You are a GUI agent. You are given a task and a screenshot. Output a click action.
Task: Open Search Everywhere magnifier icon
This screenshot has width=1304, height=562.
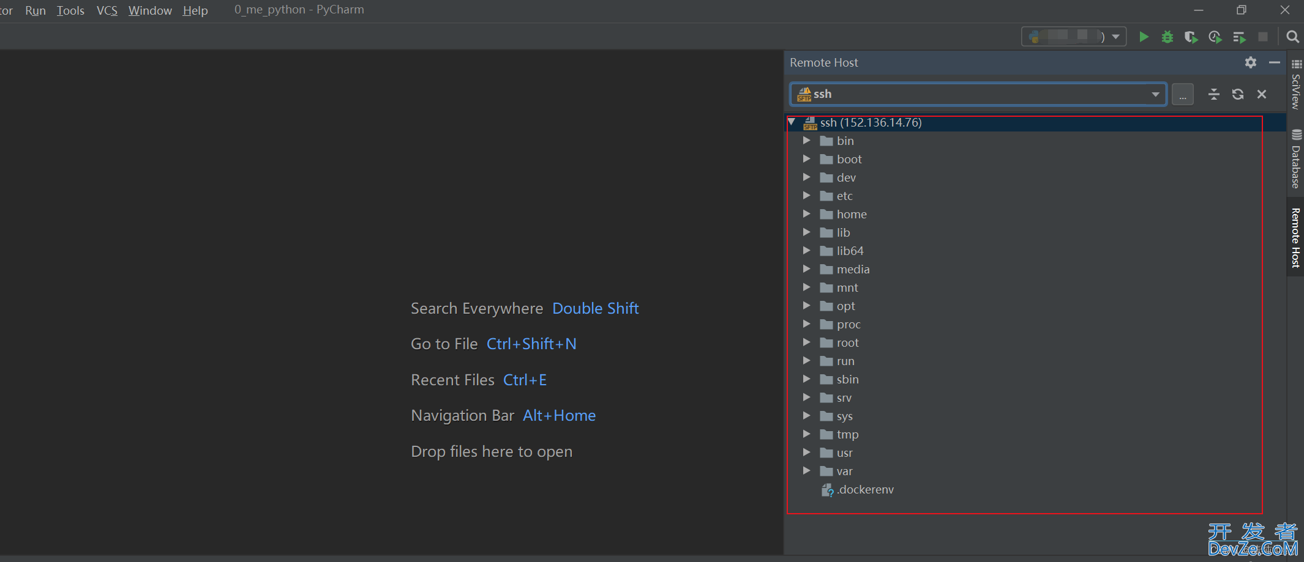point(1292,37)
